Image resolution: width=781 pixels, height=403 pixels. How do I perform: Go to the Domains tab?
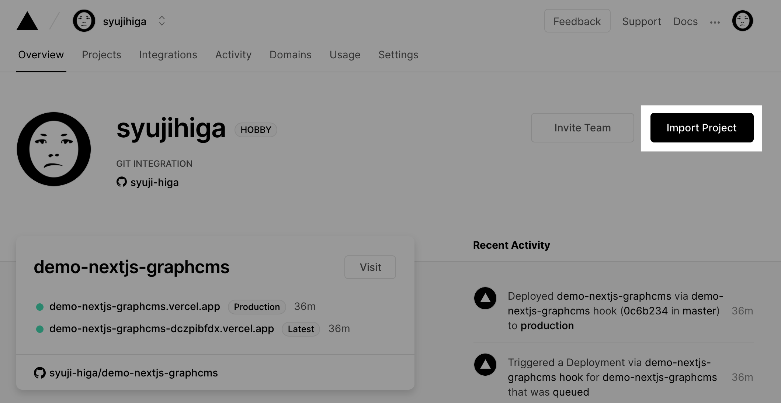click(290, 55)
